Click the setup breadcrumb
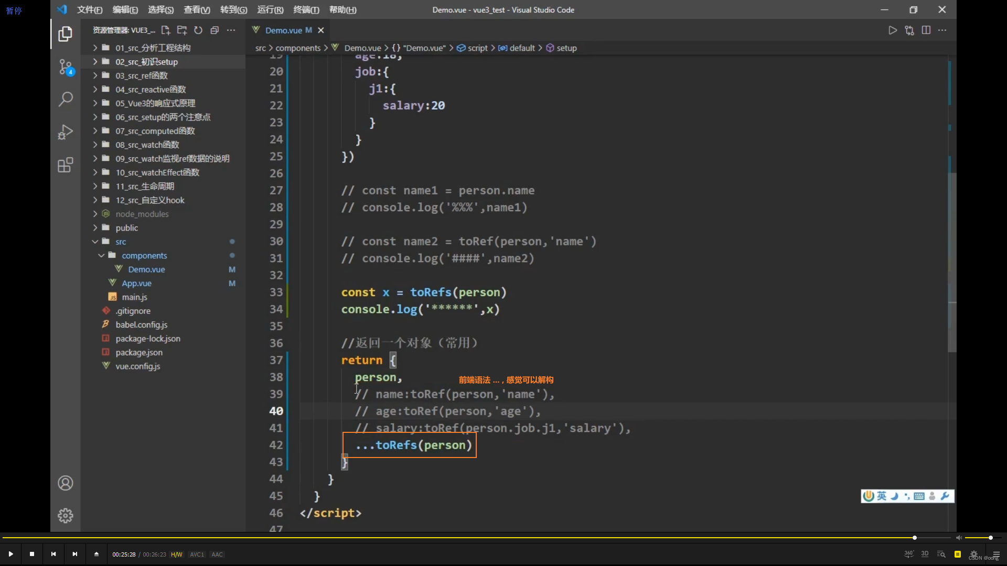The image size is (1007, 566). tap(561, 48)
